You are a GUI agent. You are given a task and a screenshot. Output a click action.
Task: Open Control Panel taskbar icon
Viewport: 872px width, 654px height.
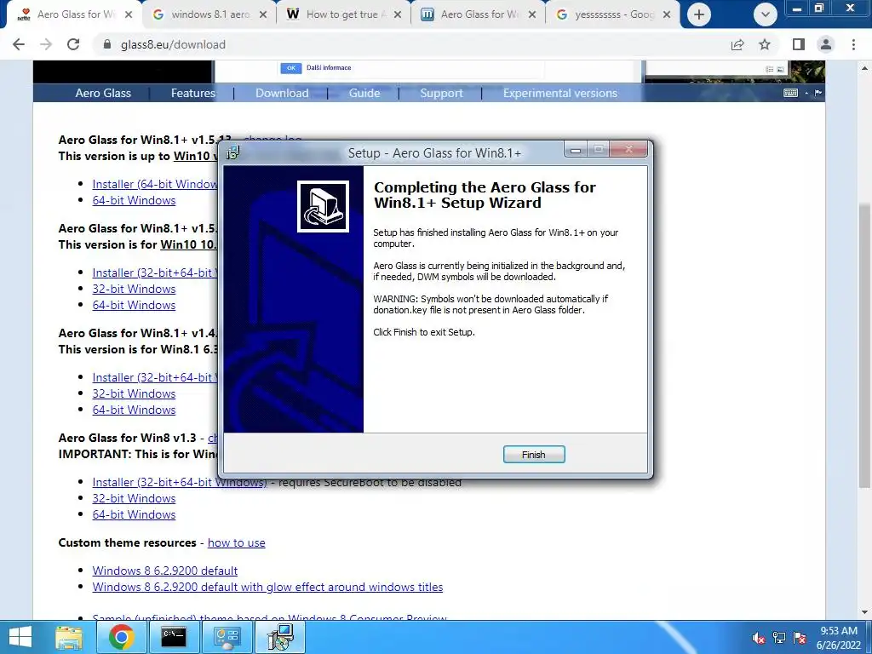pos(227,637)
